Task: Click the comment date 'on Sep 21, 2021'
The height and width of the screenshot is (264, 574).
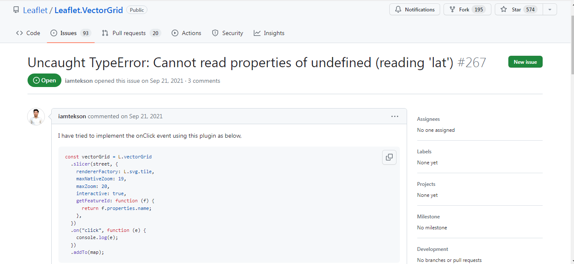Action: [141, 116]
